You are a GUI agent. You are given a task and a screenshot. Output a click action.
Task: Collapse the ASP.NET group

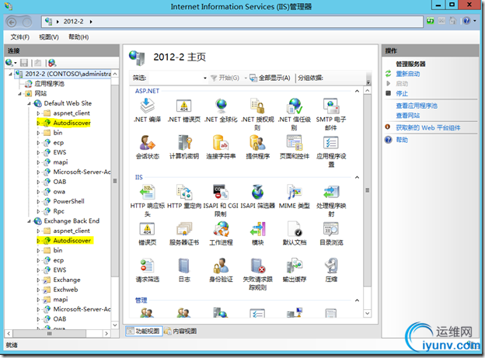point(357,91)
